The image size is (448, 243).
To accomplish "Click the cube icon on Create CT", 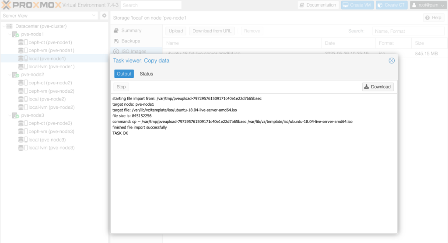I will (380, 5).
